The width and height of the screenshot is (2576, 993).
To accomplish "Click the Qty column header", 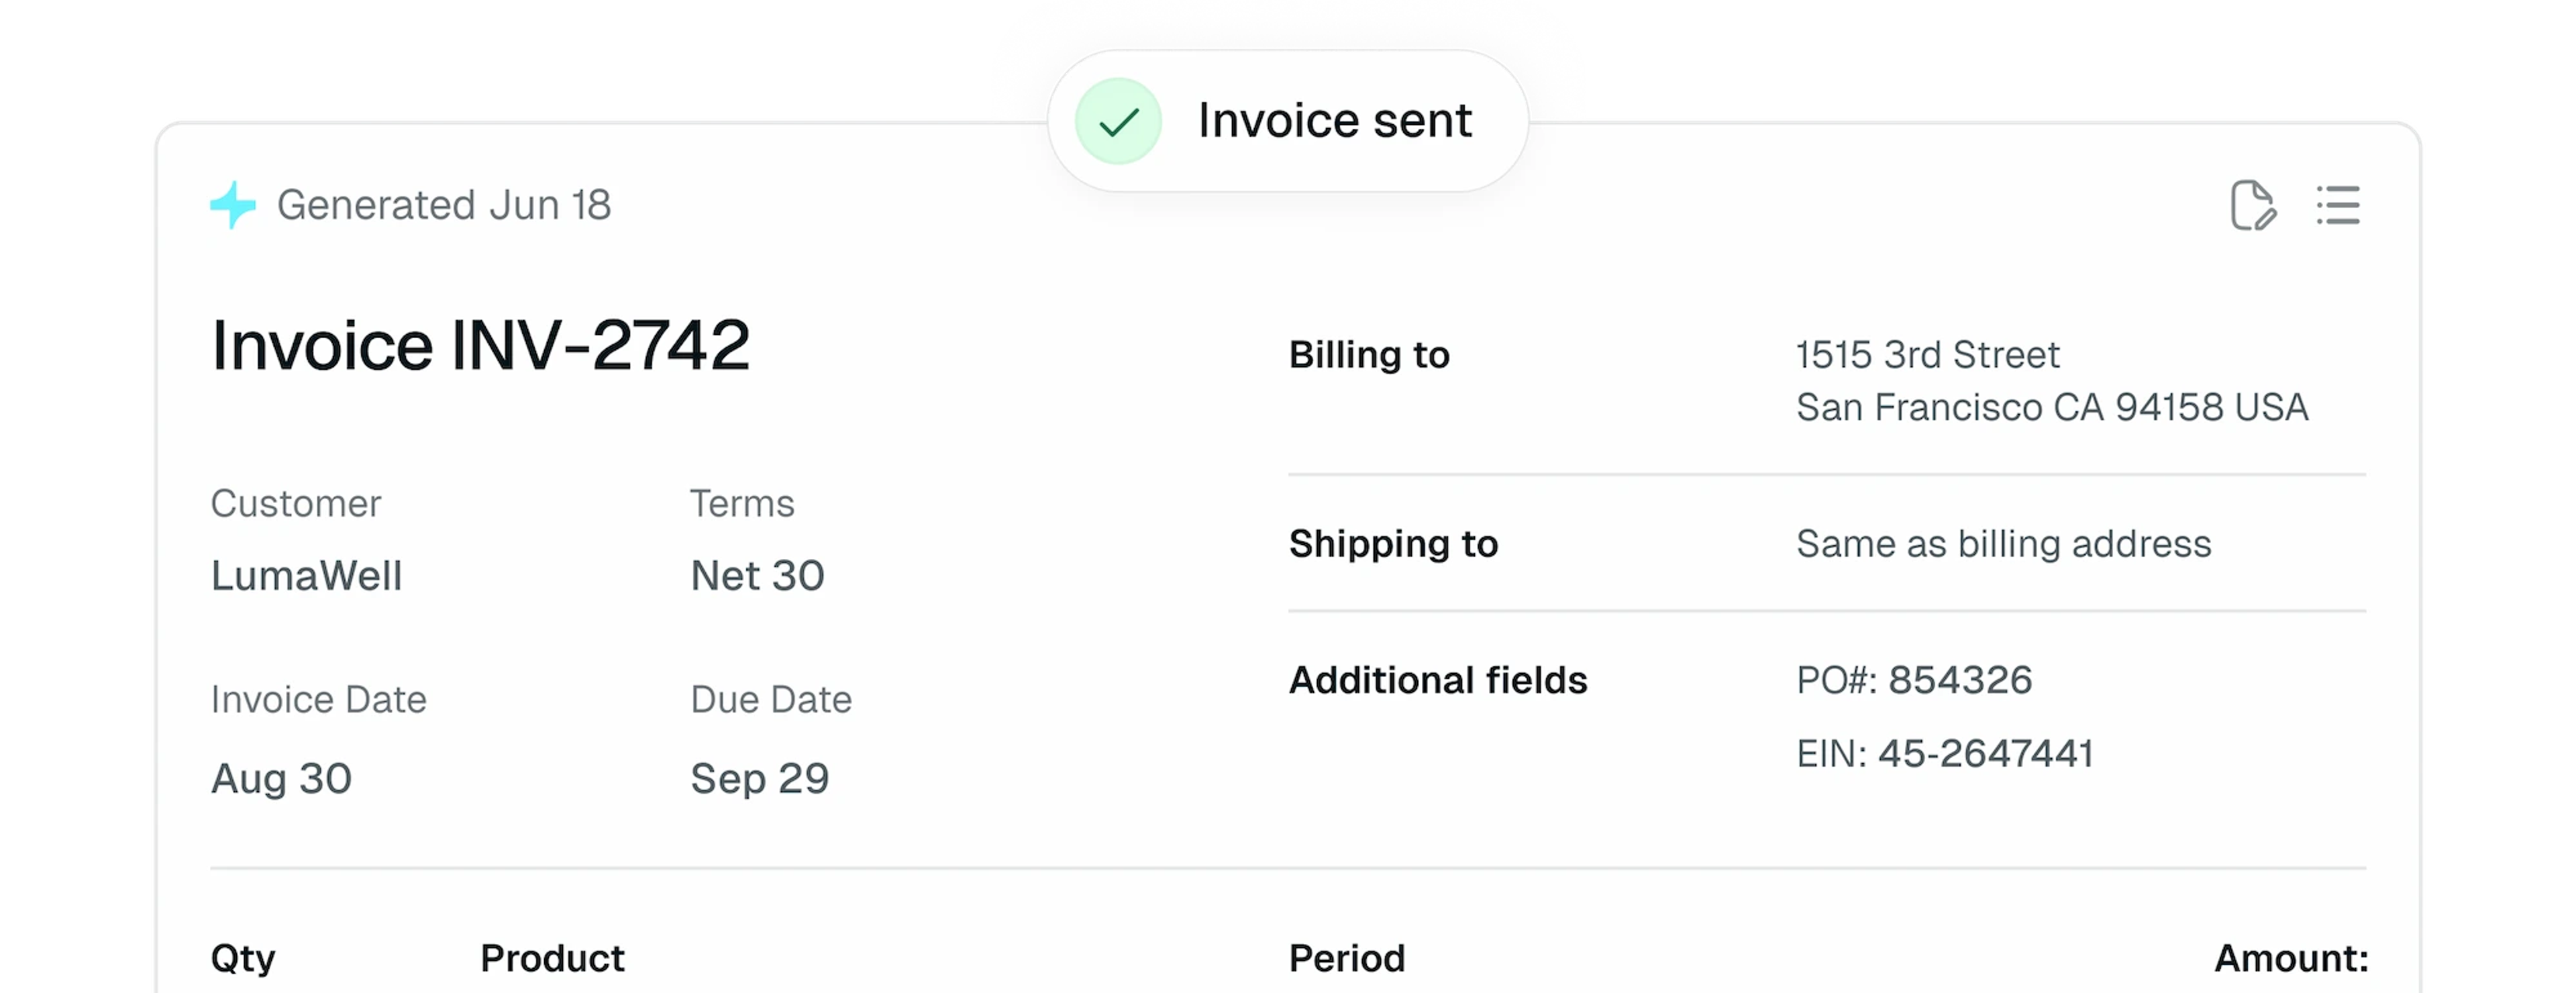I will [243, 957].
